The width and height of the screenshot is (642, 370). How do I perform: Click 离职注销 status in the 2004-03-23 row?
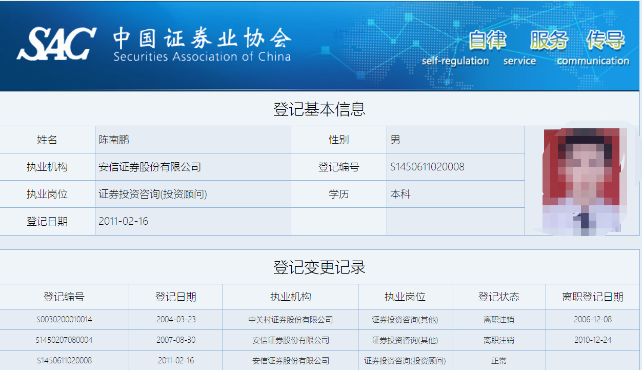click(499, 319)
